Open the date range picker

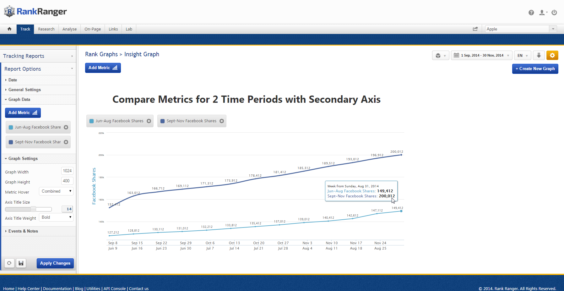pyautogui.click(x=482, y=55)
